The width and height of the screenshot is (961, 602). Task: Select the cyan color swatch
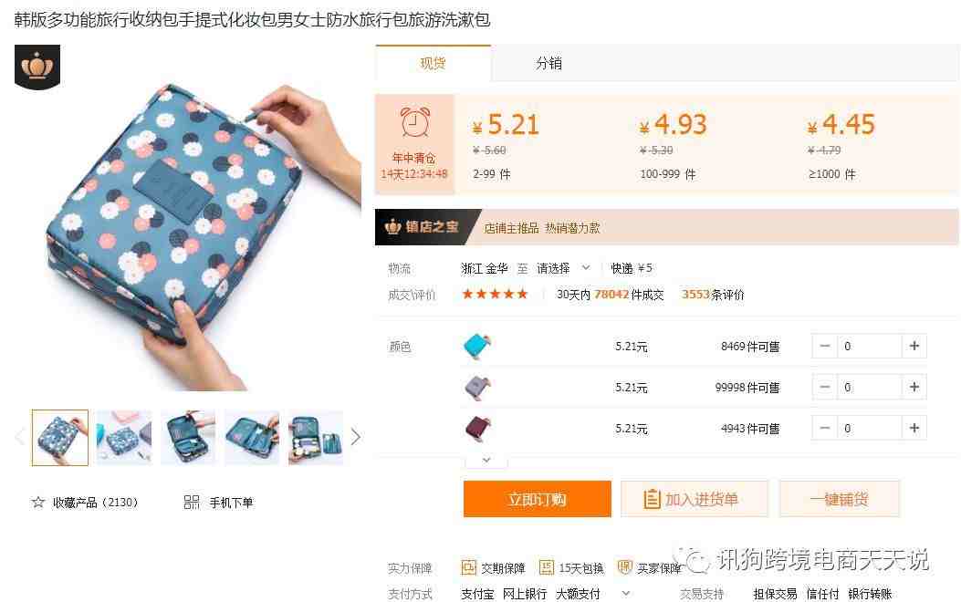(476, 346)
